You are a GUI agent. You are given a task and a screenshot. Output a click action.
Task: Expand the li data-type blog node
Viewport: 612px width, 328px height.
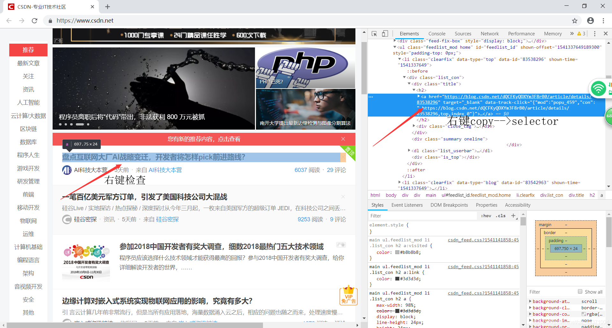point(399,182)
